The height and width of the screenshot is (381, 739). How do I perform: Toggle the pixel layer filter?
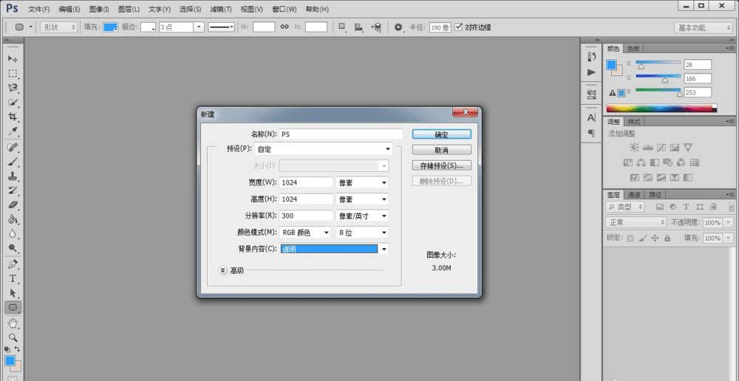pos(660,207)
